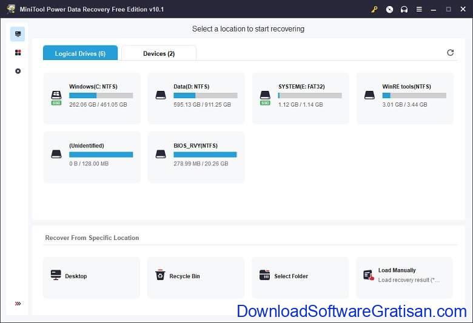Click Windows C drive usage bar
The width and height of the screenshot is (473, 323).
pos(101,96)
